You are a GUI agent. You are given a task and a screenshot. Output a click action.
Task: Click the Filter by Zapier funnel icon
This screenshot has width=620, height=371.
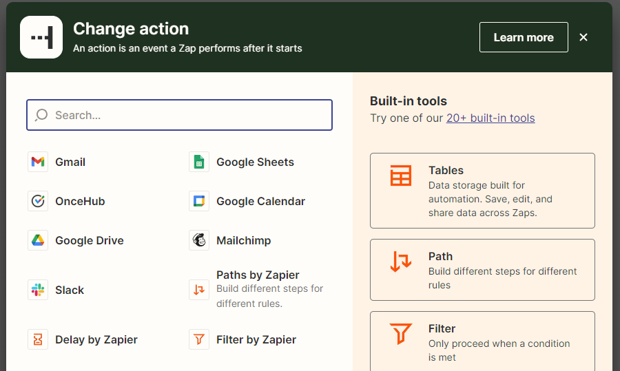[199, 340]
